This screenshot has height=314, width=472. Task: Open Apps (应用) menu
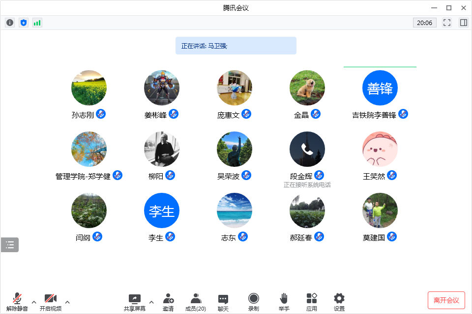(x=312, y=302)
